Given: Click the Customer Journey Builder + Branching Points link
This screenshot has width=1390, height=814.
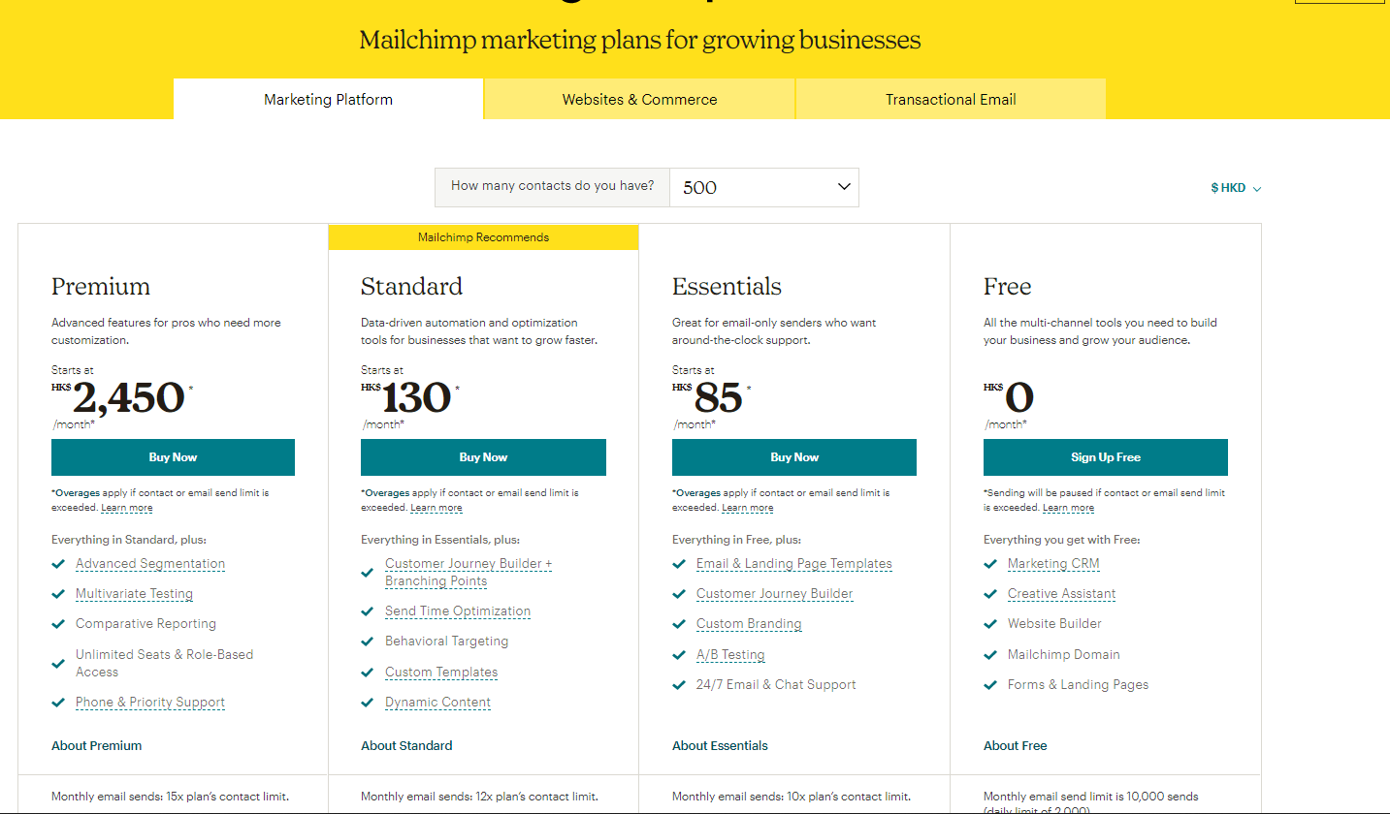Looking at the screenshot, I should [x=468, y=573].
